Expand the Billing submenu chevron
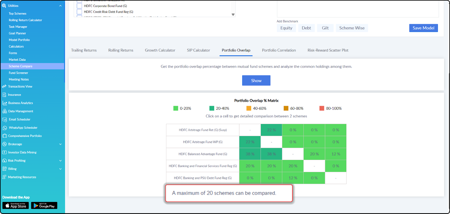The height and width of the screenshot is (214, 450). pos(60,169)
